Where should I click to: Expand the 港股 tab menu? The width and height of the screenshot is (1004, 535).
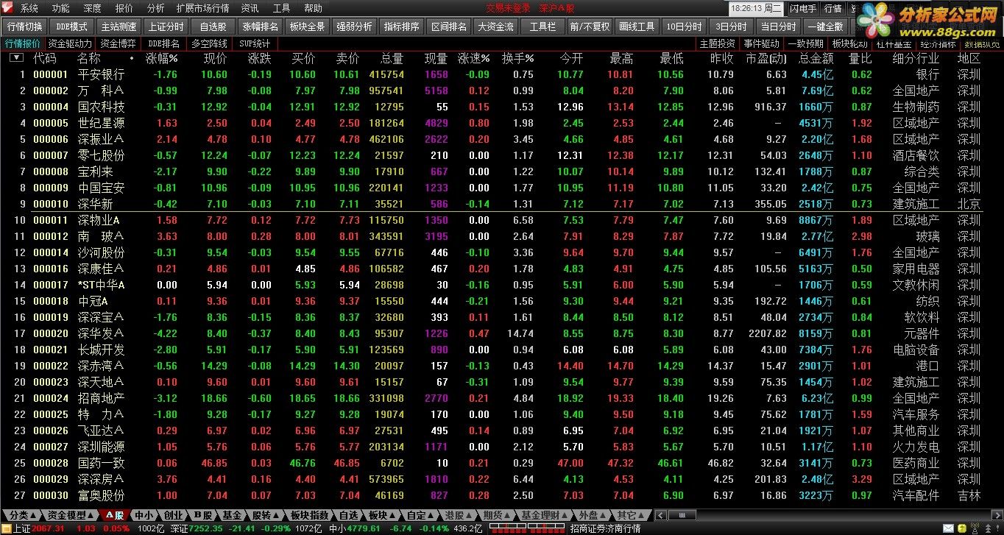point(469,517)
